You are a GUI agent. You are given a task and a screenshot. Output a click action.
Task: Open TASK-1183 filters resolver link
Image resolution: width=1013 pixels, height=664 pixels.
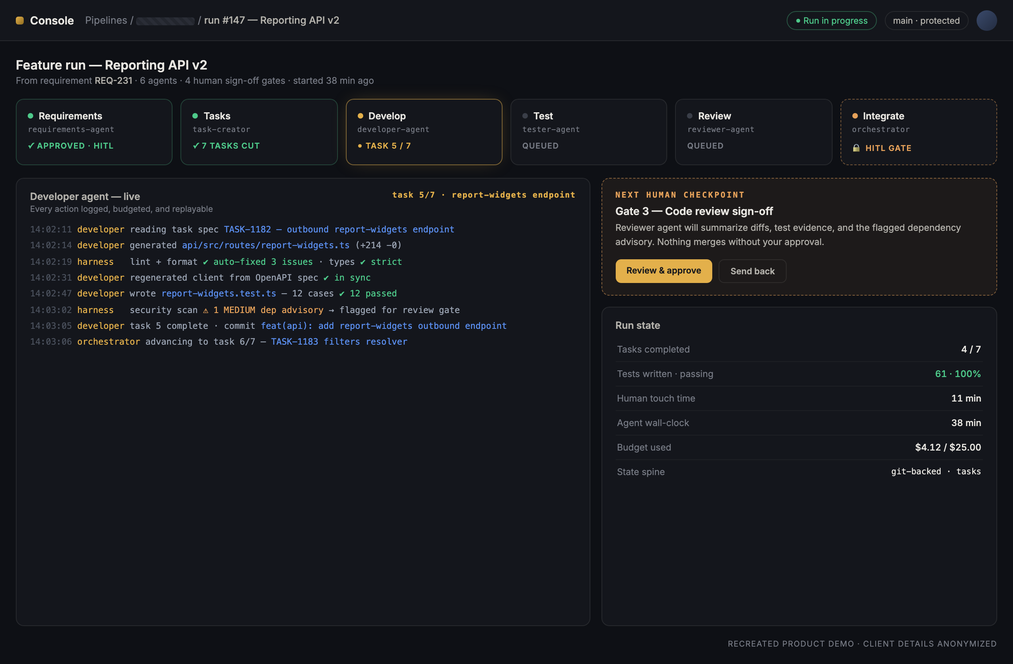(x=339, y=341)
